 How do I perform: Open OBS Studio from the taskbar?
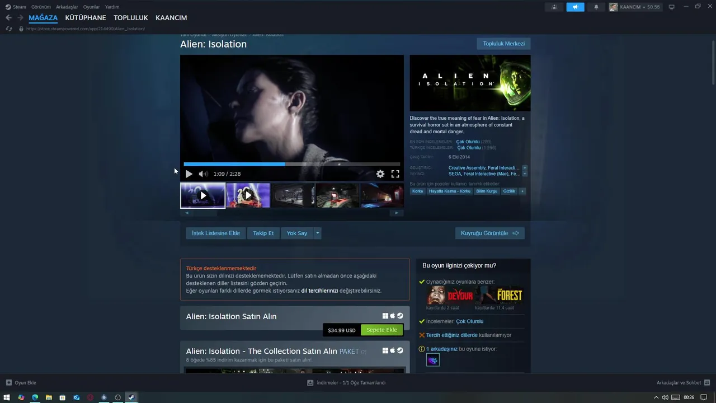117,397
